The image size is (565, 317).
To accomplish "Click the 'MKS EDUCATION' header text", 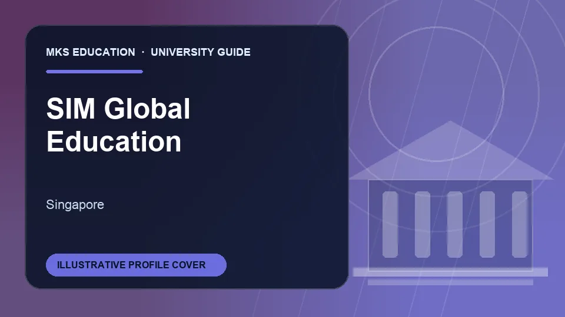I will click(x=91, y=52).
